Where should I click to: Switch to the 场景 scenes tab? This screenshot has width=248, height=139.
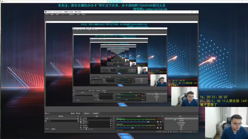pyautogui.click(x=53, y=129)
